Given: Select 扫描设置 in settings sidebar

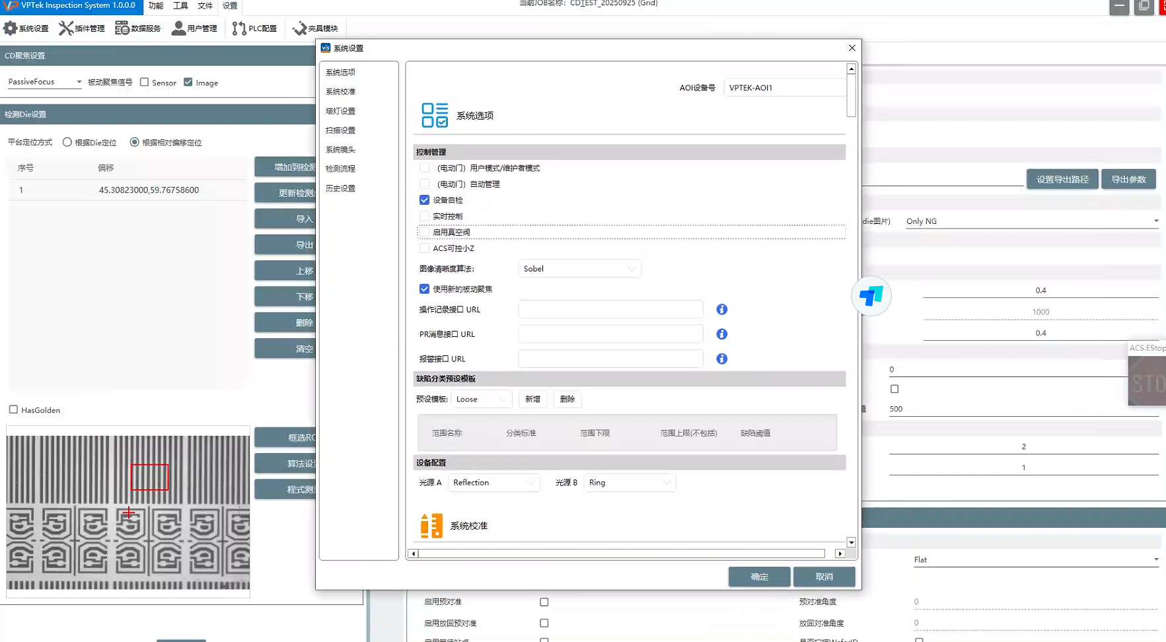Looking at the screenshot, I should (x=340, y=131).
